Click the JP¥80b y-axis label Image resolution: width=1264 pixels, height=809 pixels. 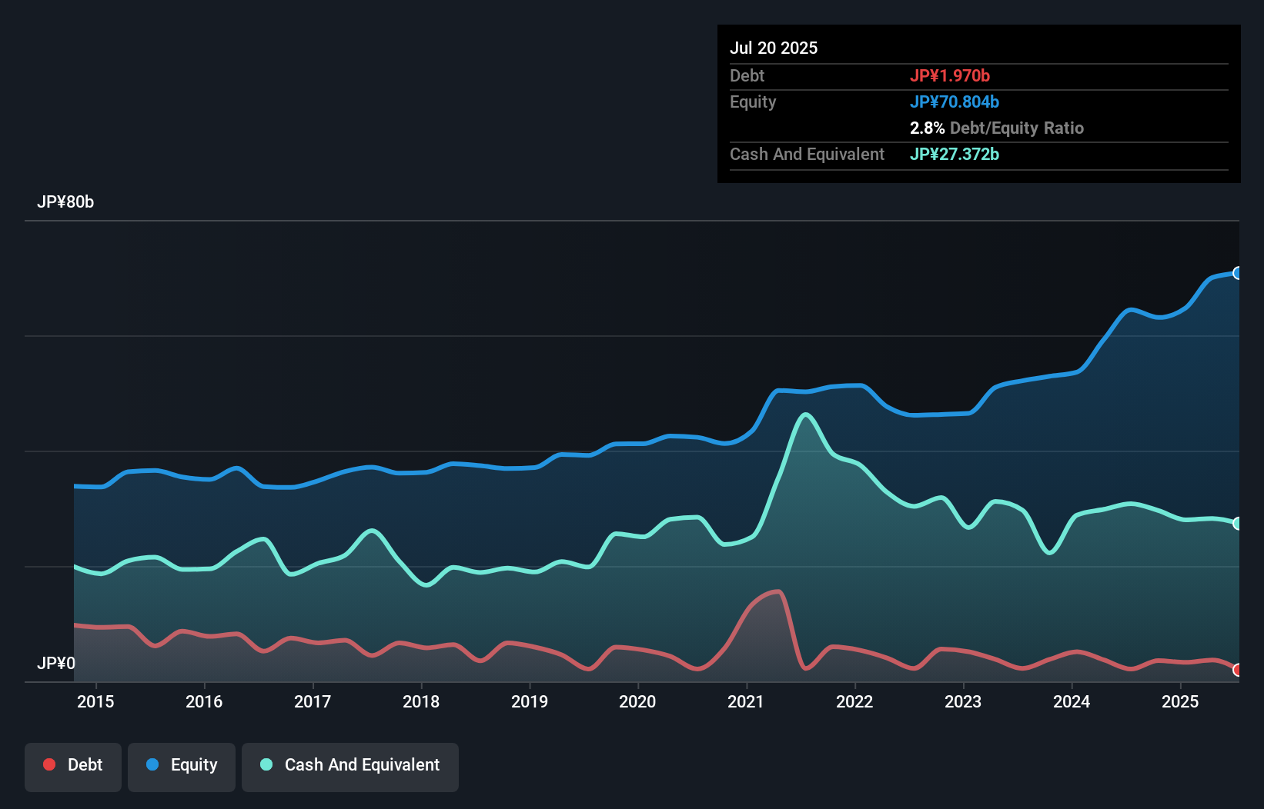[x=65, y=201]
